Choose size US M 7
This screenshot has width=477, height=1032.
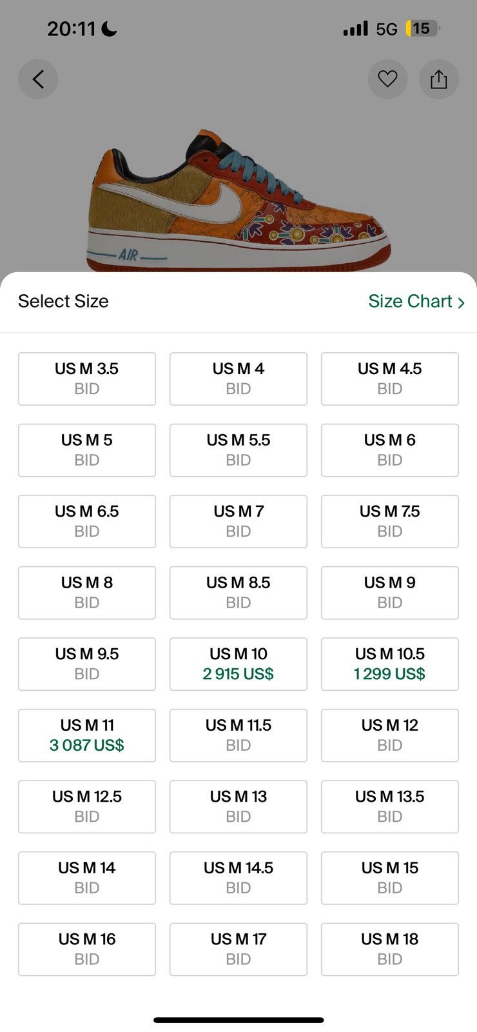(238, 521)
